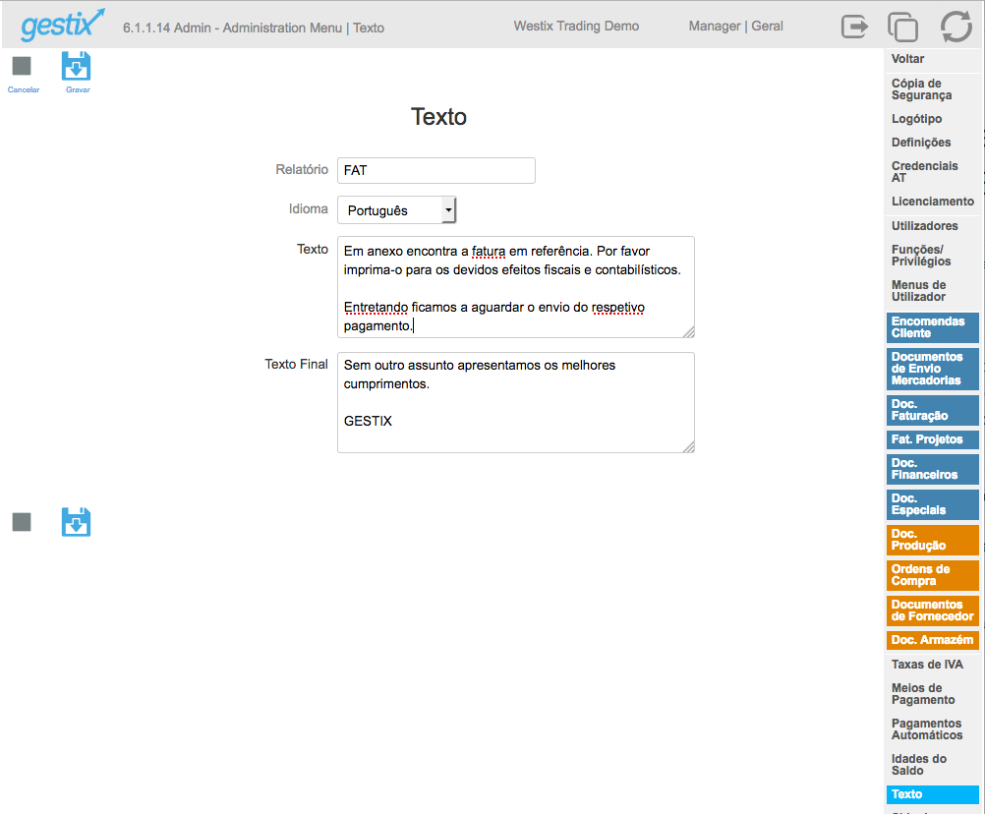Click the duplicate window icon in header
This screenshot has width=985, height=814.
pos(902,27)
